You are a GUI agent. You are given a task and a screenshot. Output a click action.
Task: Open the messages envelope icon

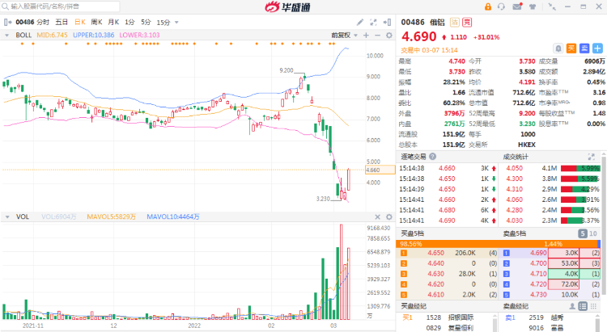pos(517,6)
